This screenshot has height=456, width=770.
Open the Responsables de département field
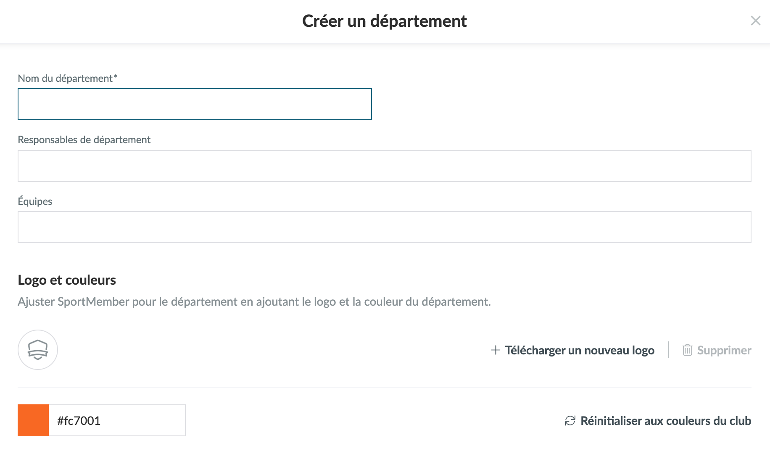point(384,166)
